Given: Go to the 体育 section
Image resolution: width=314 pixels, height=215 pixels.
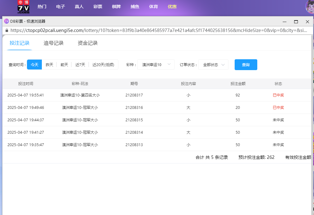Looking at the screenshot, I should (x=153, y=7).
